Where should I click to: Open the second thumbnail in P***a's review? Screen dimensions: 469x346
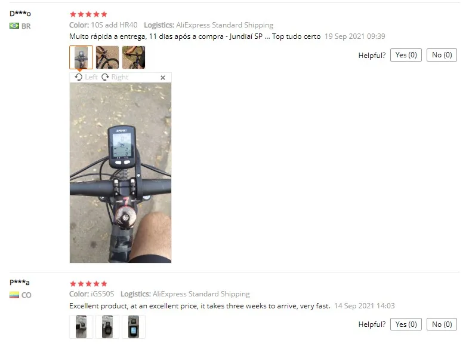coord(107,327)
